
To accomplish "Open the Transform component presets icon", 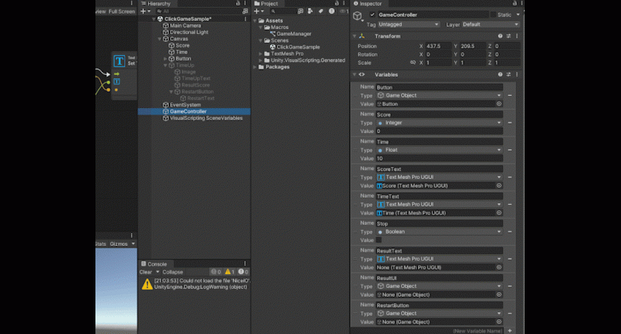I will tap(509, 36).
